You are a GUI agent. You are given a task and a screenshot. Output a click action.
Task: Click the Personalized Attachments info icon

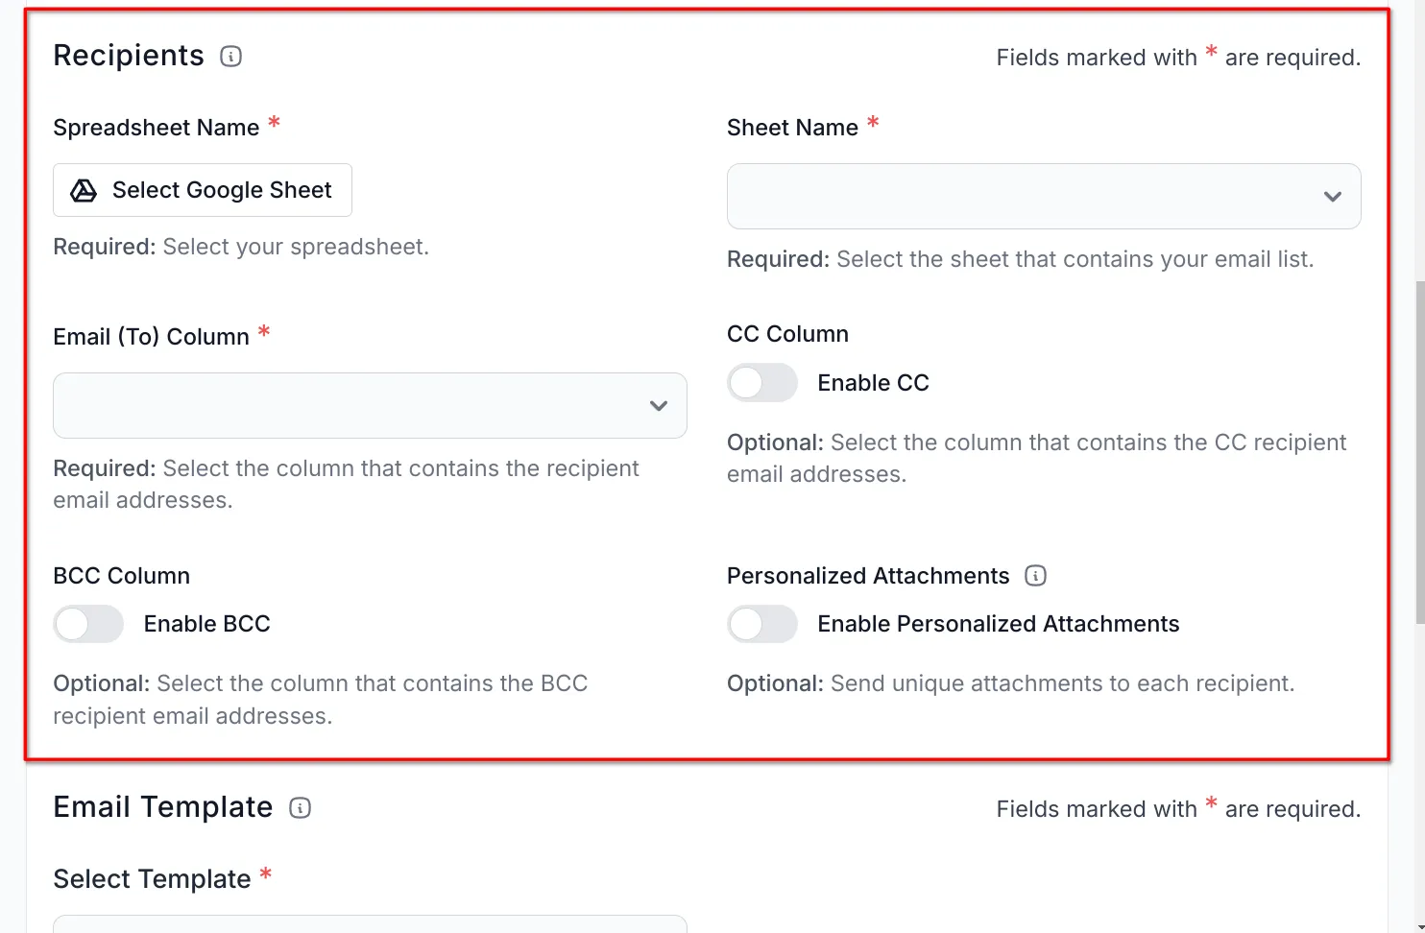click(x=1035, y=576)
